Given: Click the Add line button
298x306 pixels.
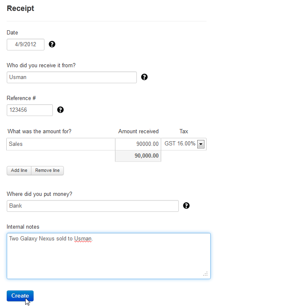Looking at the screenshot, I should (19, 171).
